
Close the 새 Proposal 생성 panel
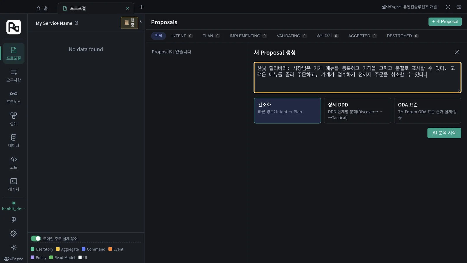[x=457, y=52]
